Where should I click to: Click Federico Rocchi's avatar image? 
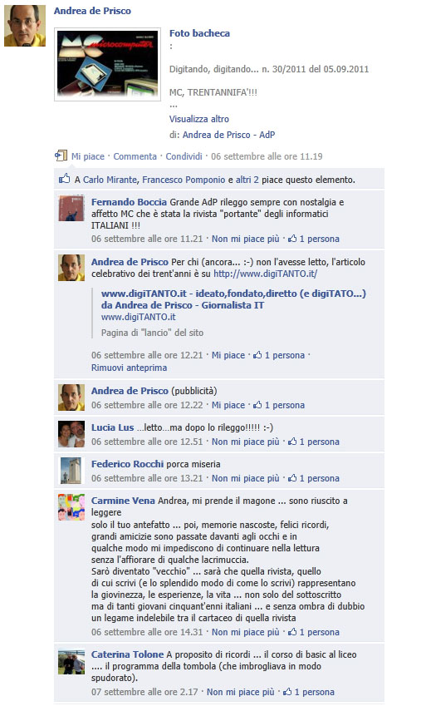tap(71, 470)
